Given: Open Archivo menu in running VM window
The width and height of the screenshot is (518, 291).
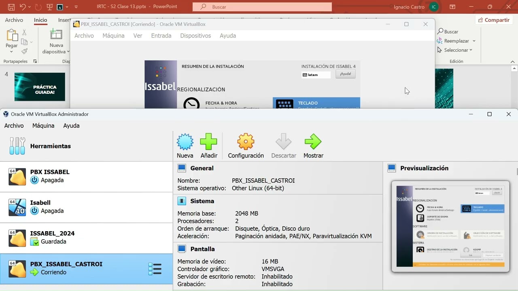Looking at the screenshot, I should tap(84, 36).
